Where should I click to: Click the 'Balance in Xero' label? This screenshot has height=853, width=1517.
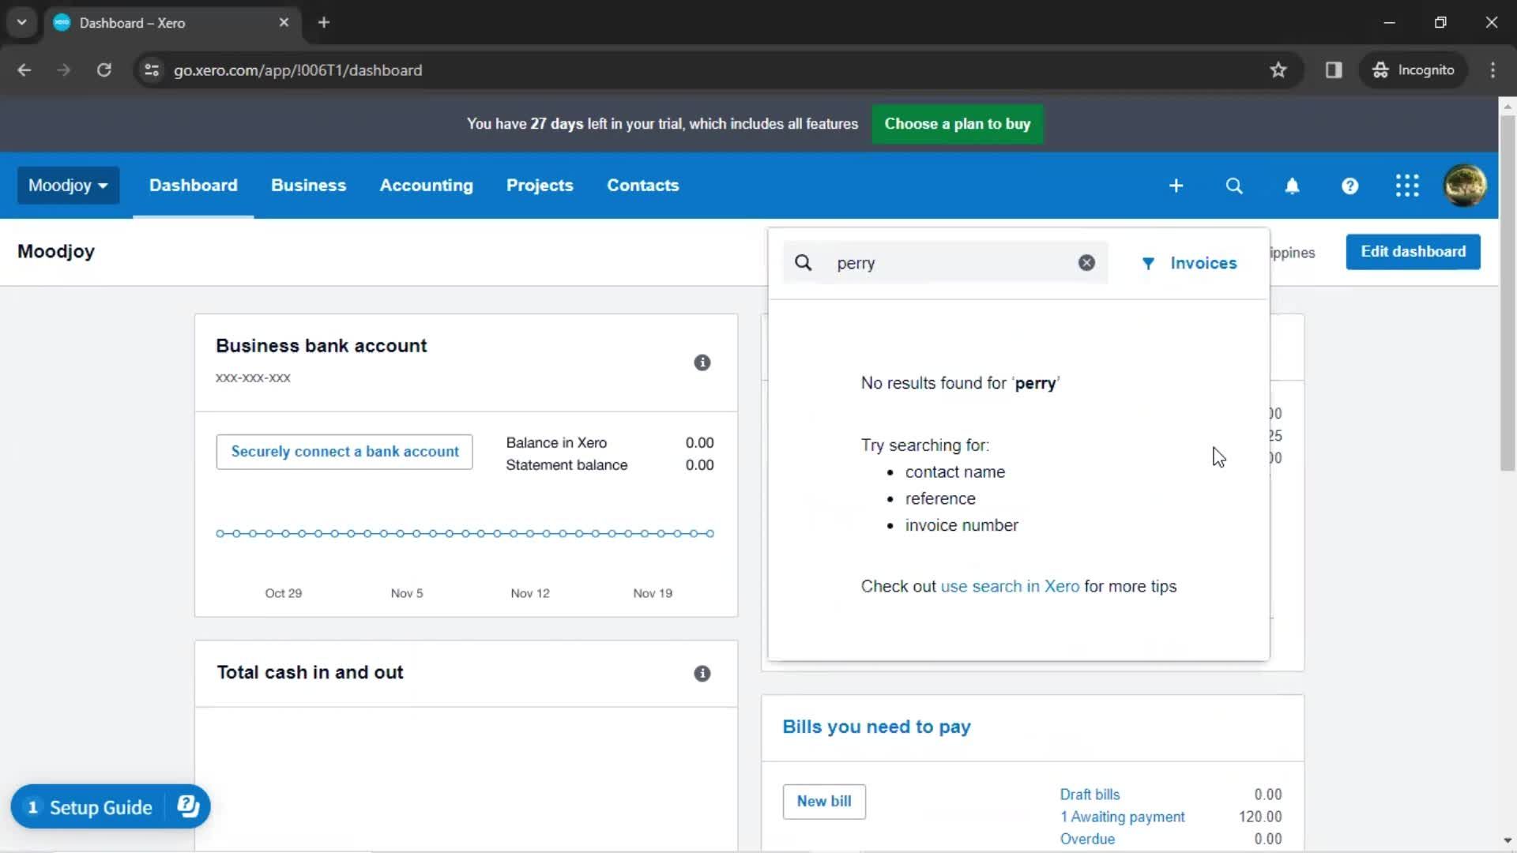[556, 443]
